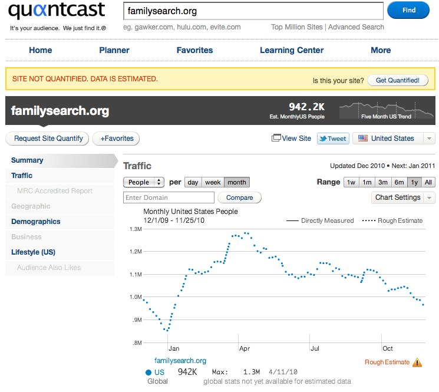Open the Lifestyle (US) sidebar section
The width and height of the screenshot is (439, 392).
[x=60, y=252]
